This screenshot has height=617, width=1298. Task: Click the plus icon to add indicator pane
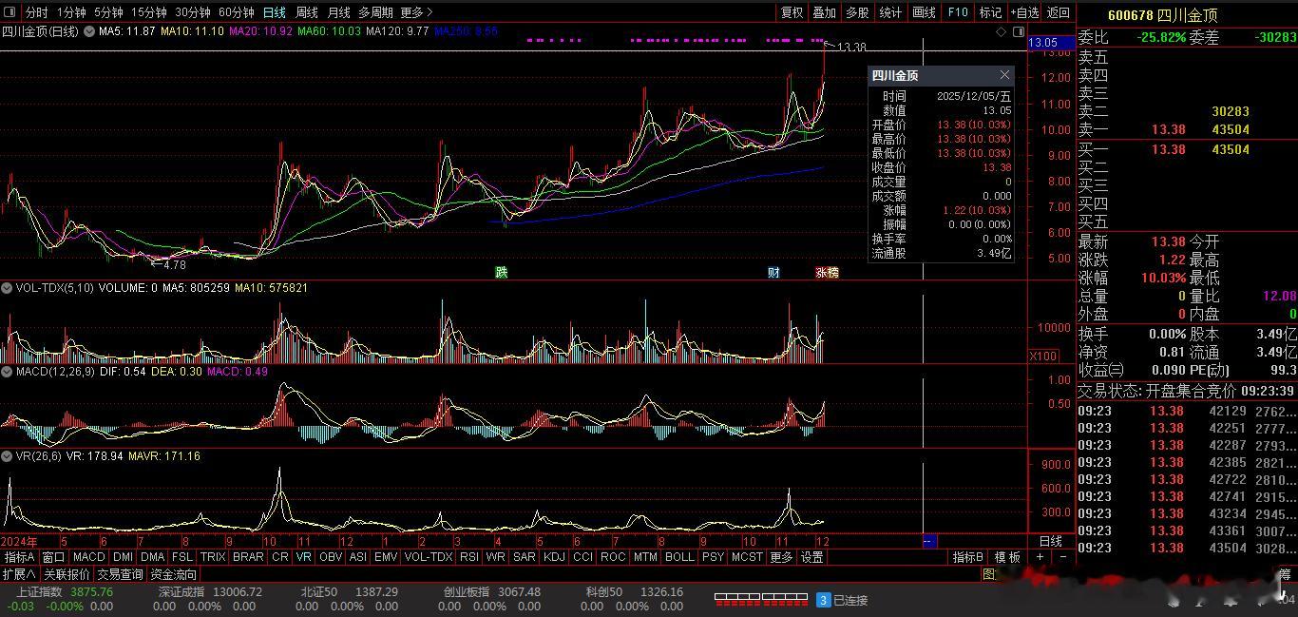point(1040,557)
